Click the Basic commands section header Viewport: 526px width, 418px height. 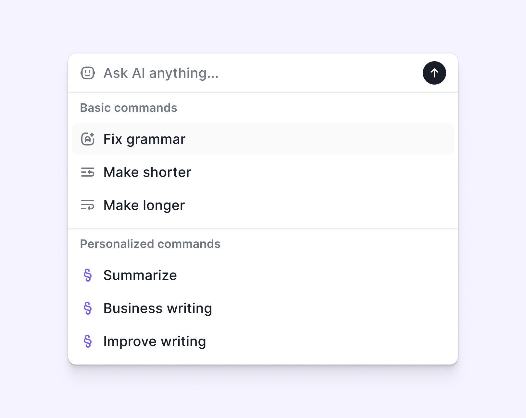(x=129, y=108)
